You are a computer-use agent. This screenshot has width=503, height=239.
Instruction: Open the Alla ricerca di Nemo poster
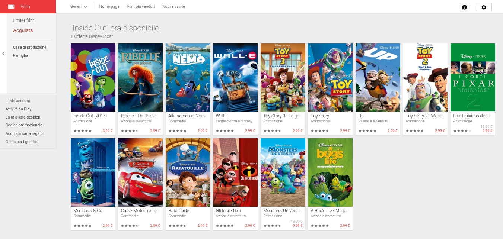[188, 78]
